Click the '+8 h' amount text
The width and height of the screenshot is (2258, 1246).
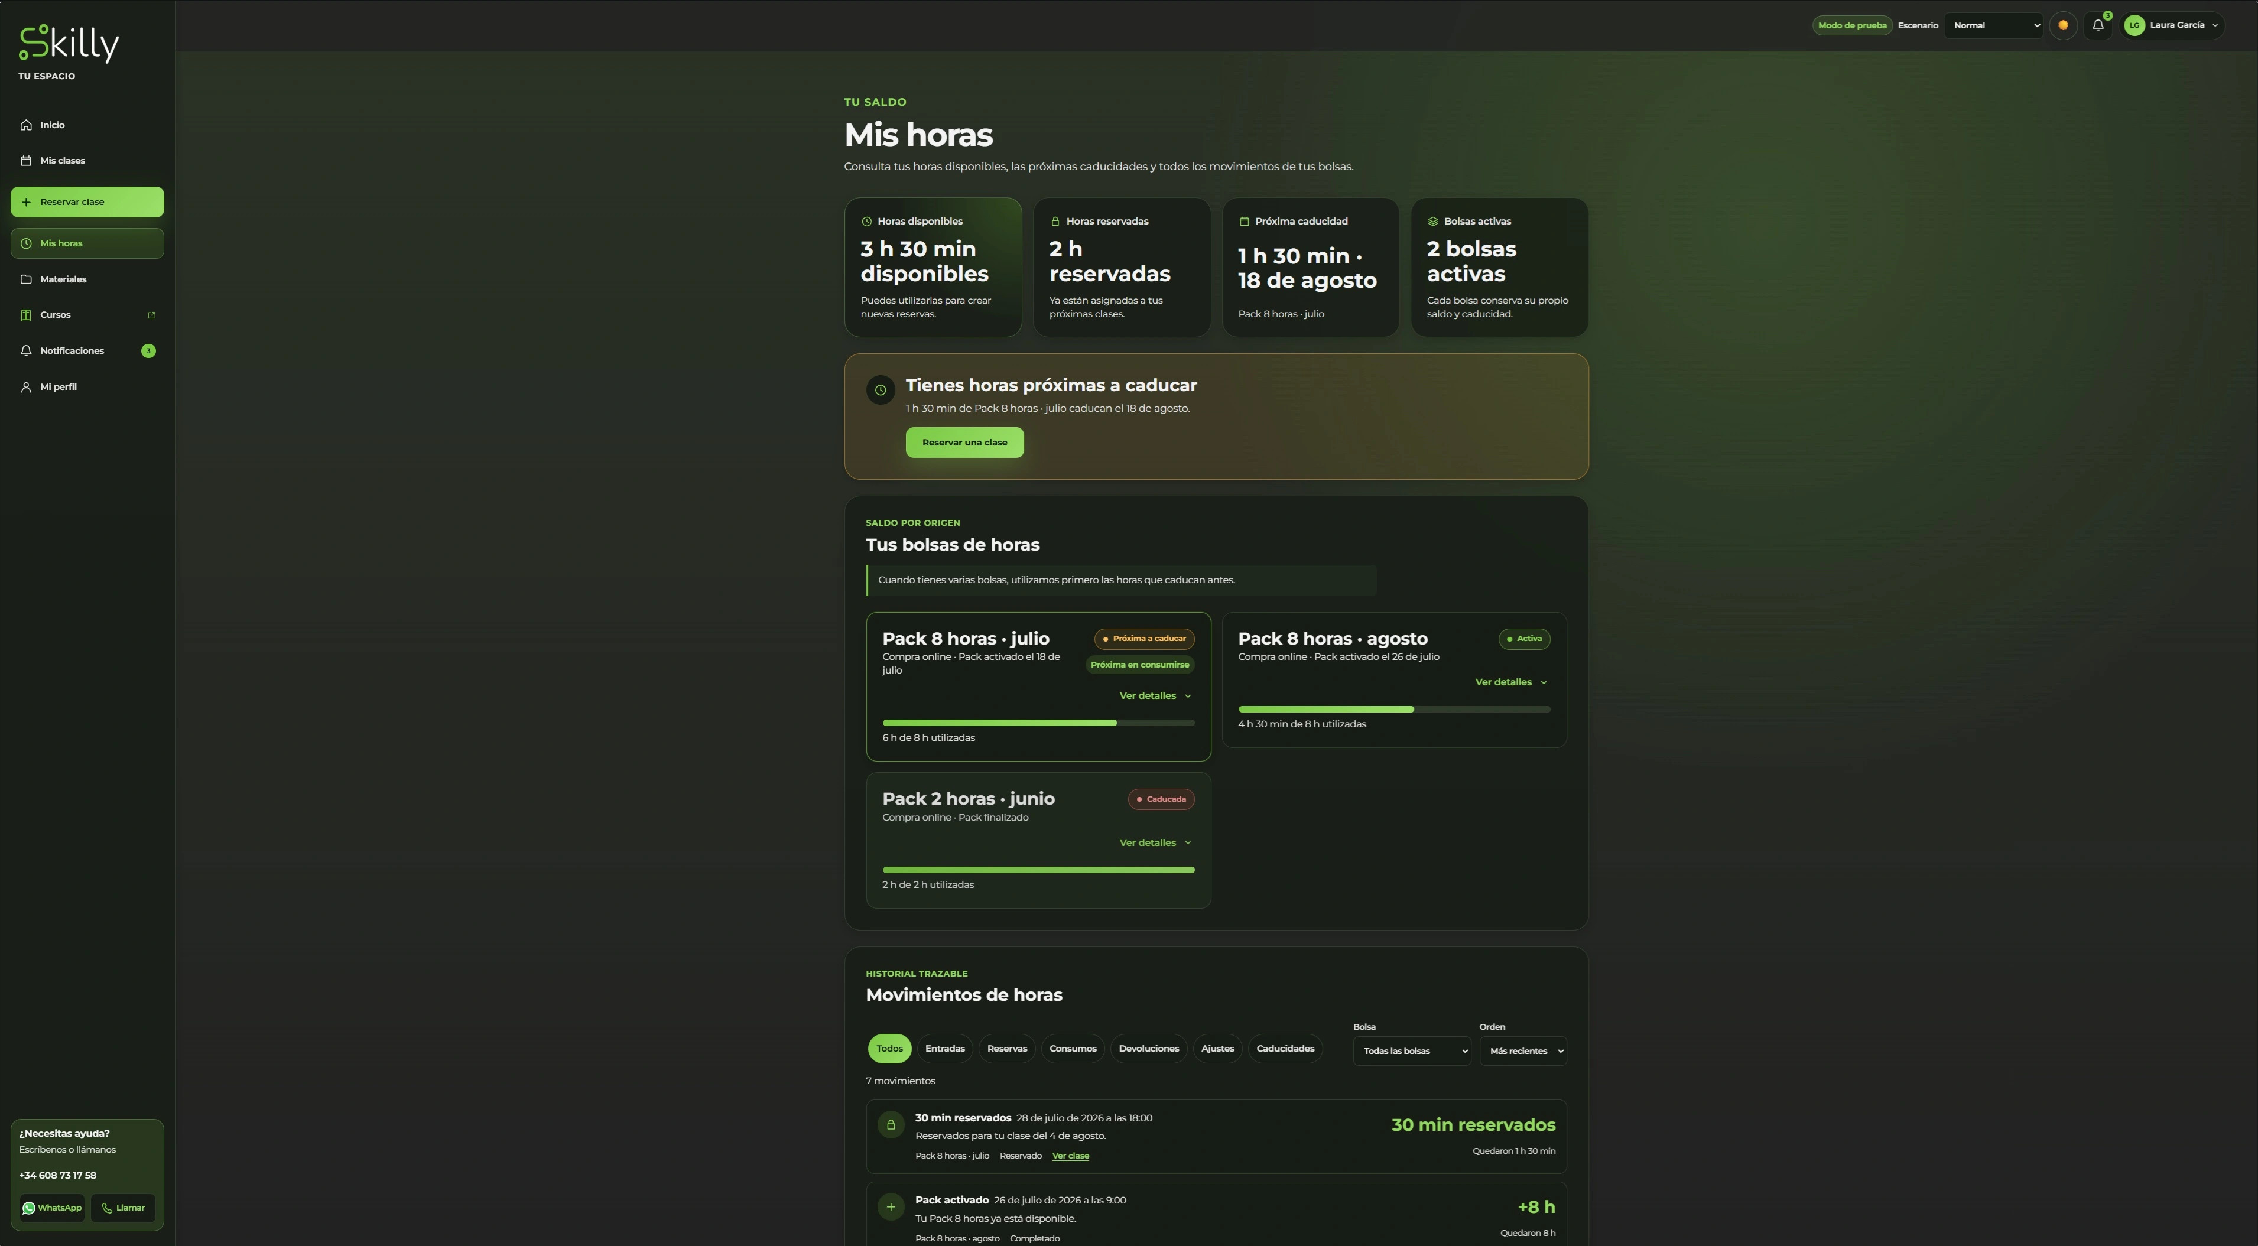[x=1536, y=1208]
